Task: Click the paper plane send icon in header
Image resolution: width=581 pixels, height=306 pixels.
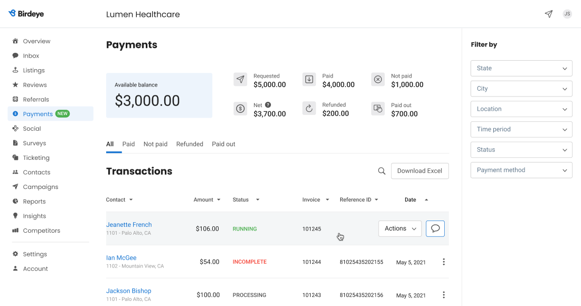Action: point(549,14)
